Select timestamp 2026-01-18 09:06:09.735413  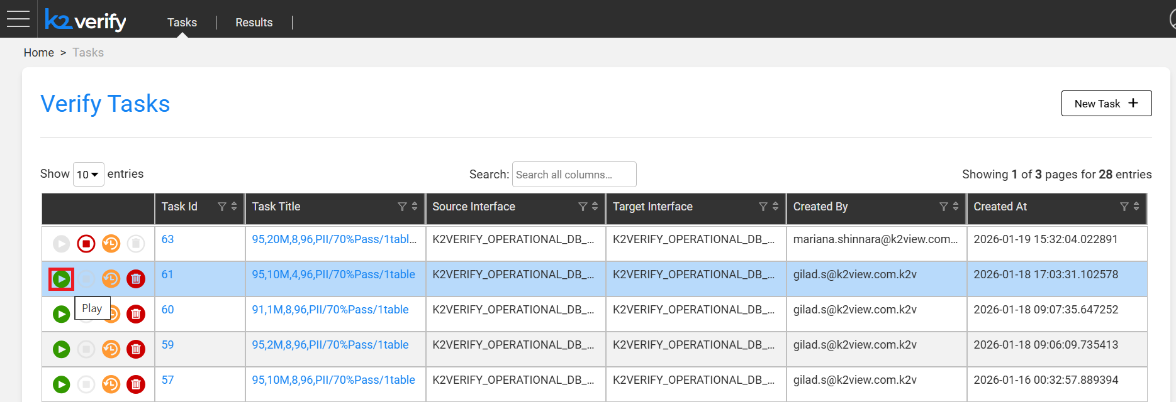(x=1046, y=345)
